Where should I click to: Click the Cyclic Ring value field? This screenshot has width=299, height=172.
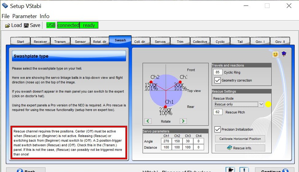tap(218, 72)
